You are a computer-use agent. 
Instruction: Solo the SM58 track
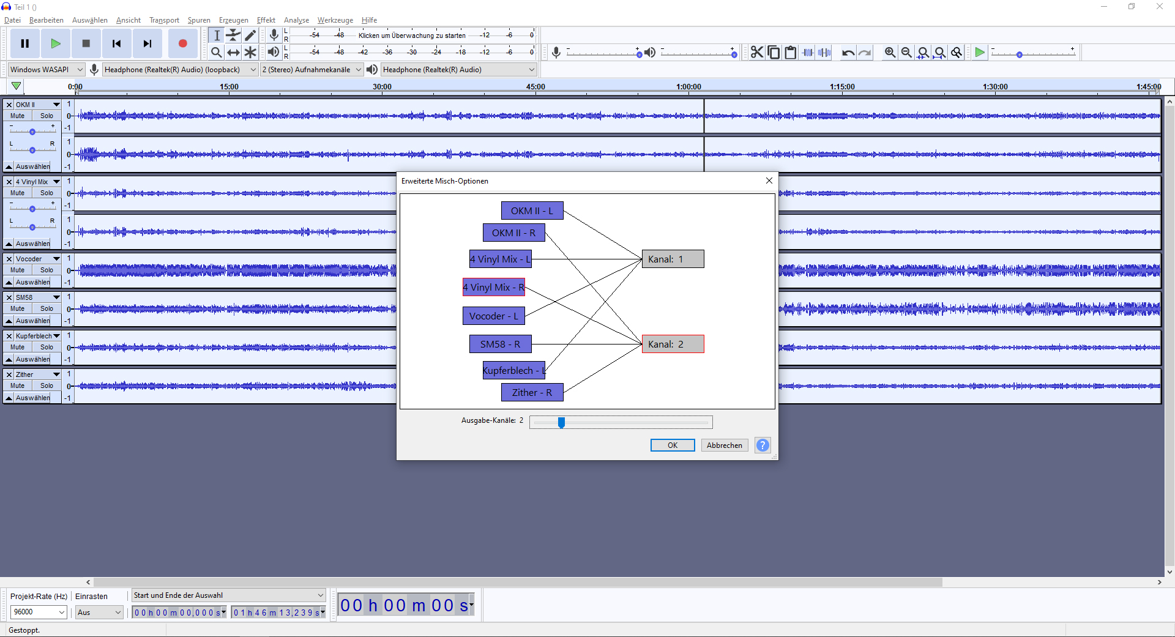[47, 308]
